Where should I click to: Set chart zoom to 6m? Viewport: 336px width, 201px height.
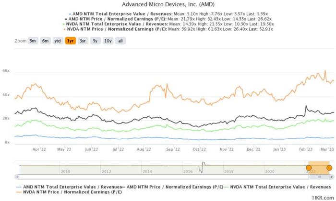(45, 41)
